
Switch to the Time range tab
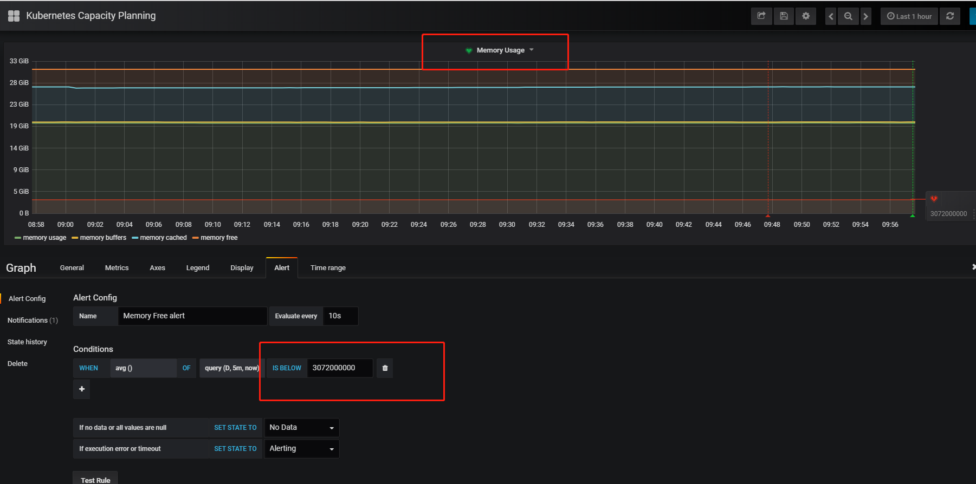click(x=328, y=268)
